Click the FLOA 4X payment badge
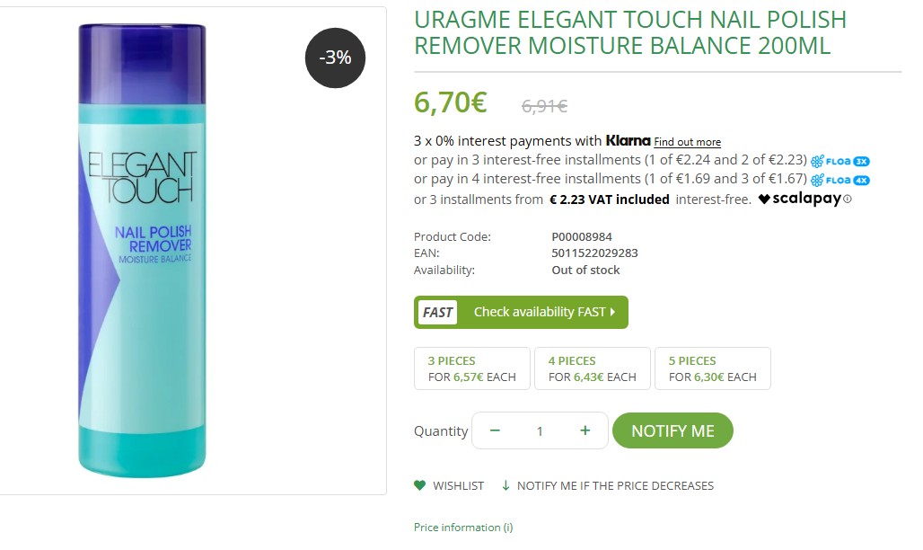Viewport: 923px width, 550px height. (x=840, y=181)
